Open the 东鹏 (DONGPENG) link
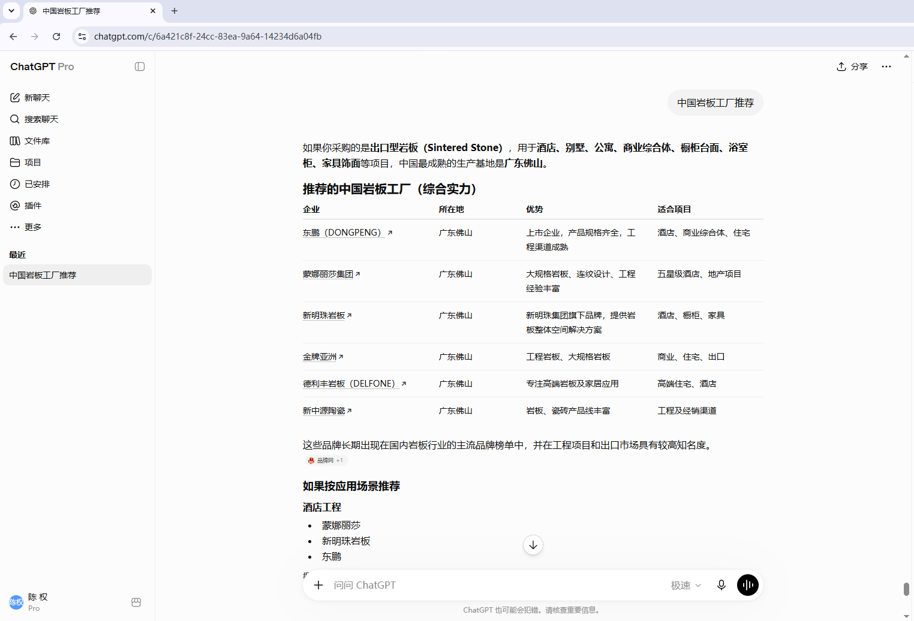This screenshot has width=914, height=621. (347, 233)
